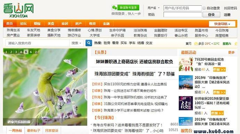Open the 找回密码 link

230,8
